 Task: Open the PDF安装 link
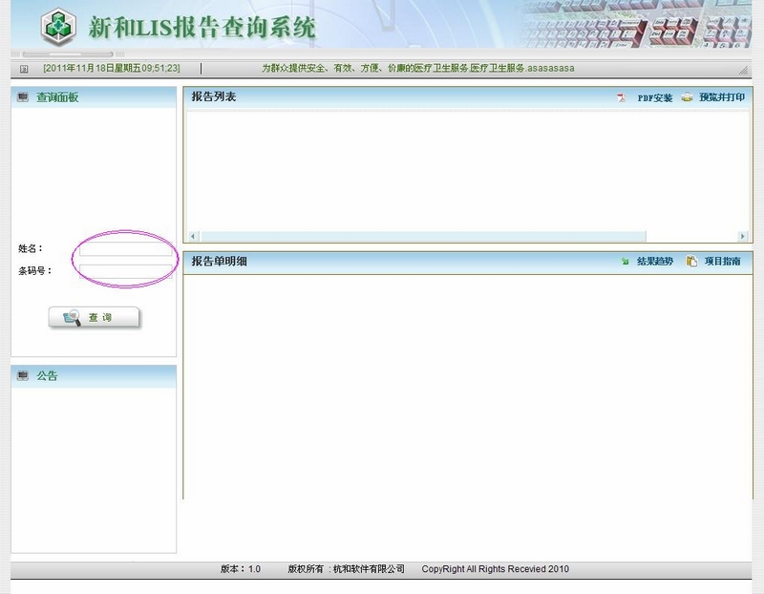[655, 97]
